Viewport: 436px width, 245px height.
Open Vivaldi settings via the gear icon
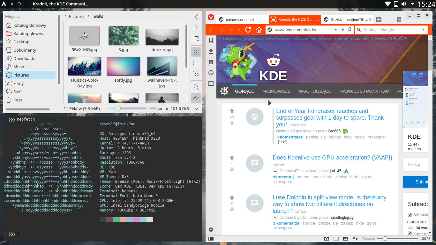pyautogui.click(x=211, y=230)
